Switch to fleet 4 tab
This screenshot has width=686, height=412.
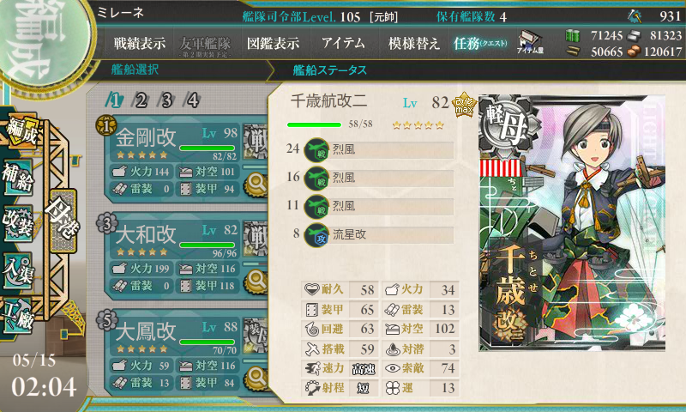[192, 100]
